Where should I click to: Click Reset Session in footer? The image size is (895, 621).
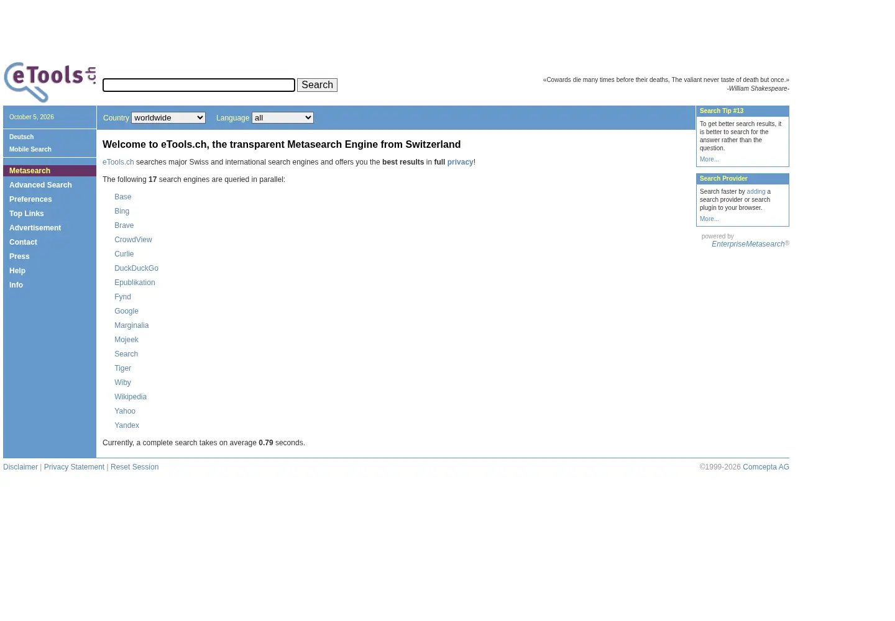pyautogui.click(x=134, y=467)
